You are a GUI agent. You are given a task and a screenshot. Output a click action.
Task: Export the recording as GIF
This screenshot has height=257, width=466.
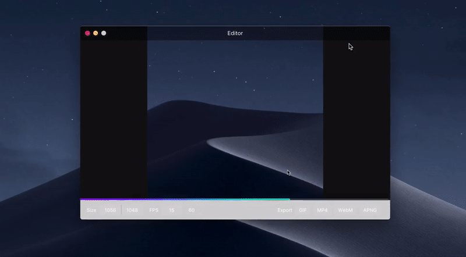[302, 210]
